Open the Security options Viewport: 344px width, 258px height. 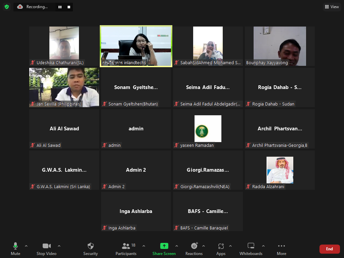[x=90, y=249]
